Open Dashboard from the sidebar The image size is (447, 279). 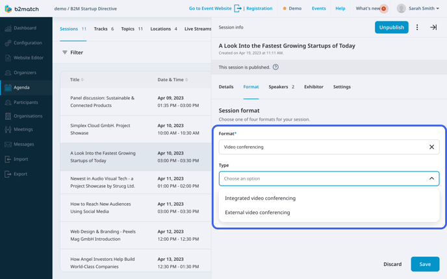pos(25,28)
